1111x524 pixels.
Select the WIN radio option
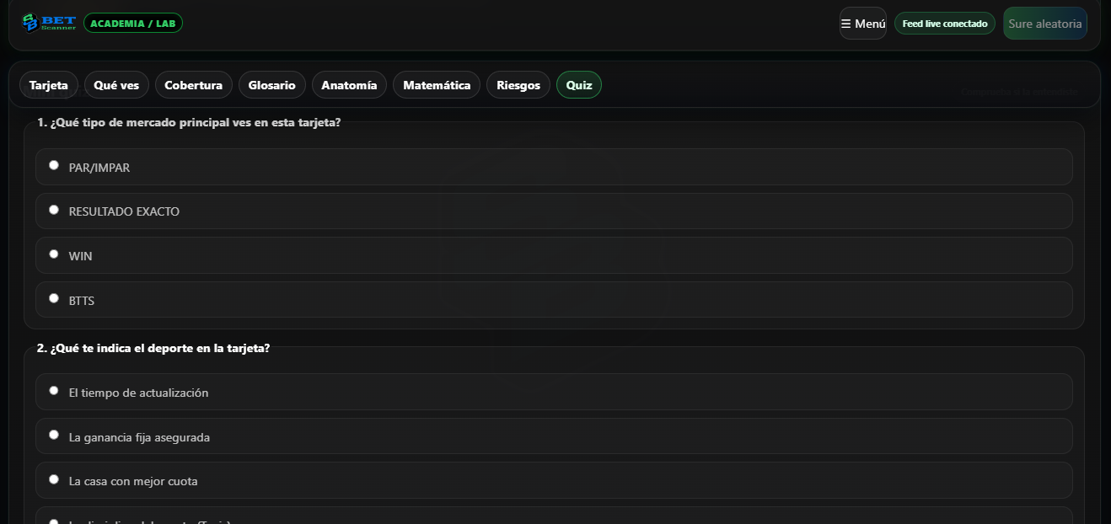[x=54, y=254]
